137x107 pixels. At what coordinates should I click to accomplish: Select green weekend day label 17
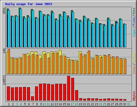72,104
